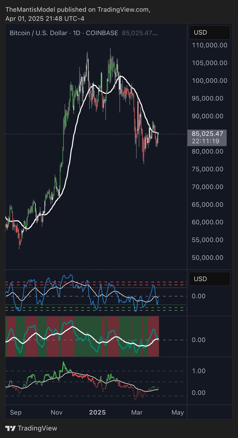Click the 1D timeframe label
The width and height of the screenshot is (238, 438).
(77, 33)
